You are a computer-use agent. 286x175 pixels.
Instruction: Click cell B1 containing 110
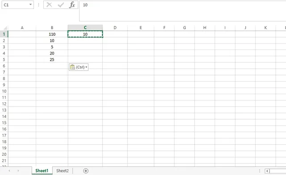[x=52, y=34]
